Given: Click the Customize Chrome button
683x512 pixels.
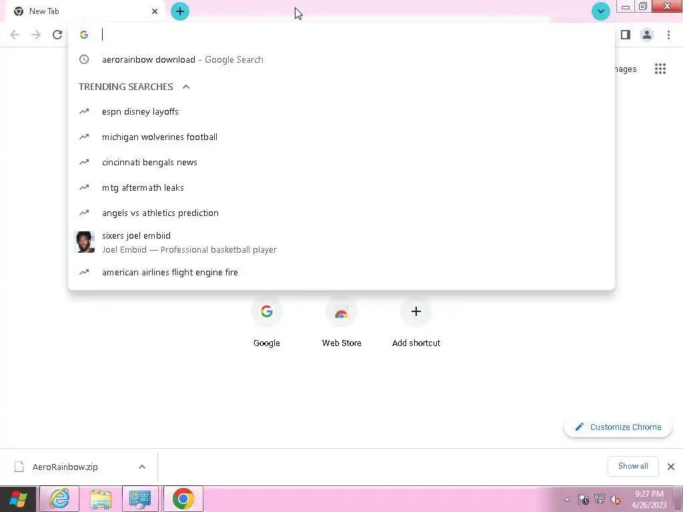Looking at the screenshot, I should [x=618, y=427].
